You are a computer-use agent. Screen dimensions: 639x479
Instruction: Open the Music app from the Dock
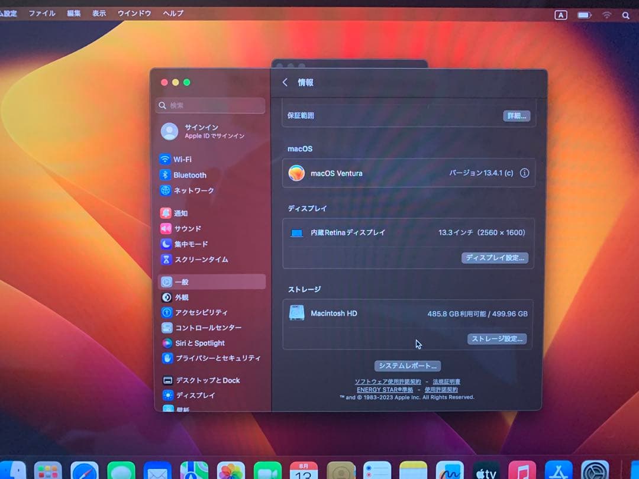pyautogui.click(x=521, y=471)
